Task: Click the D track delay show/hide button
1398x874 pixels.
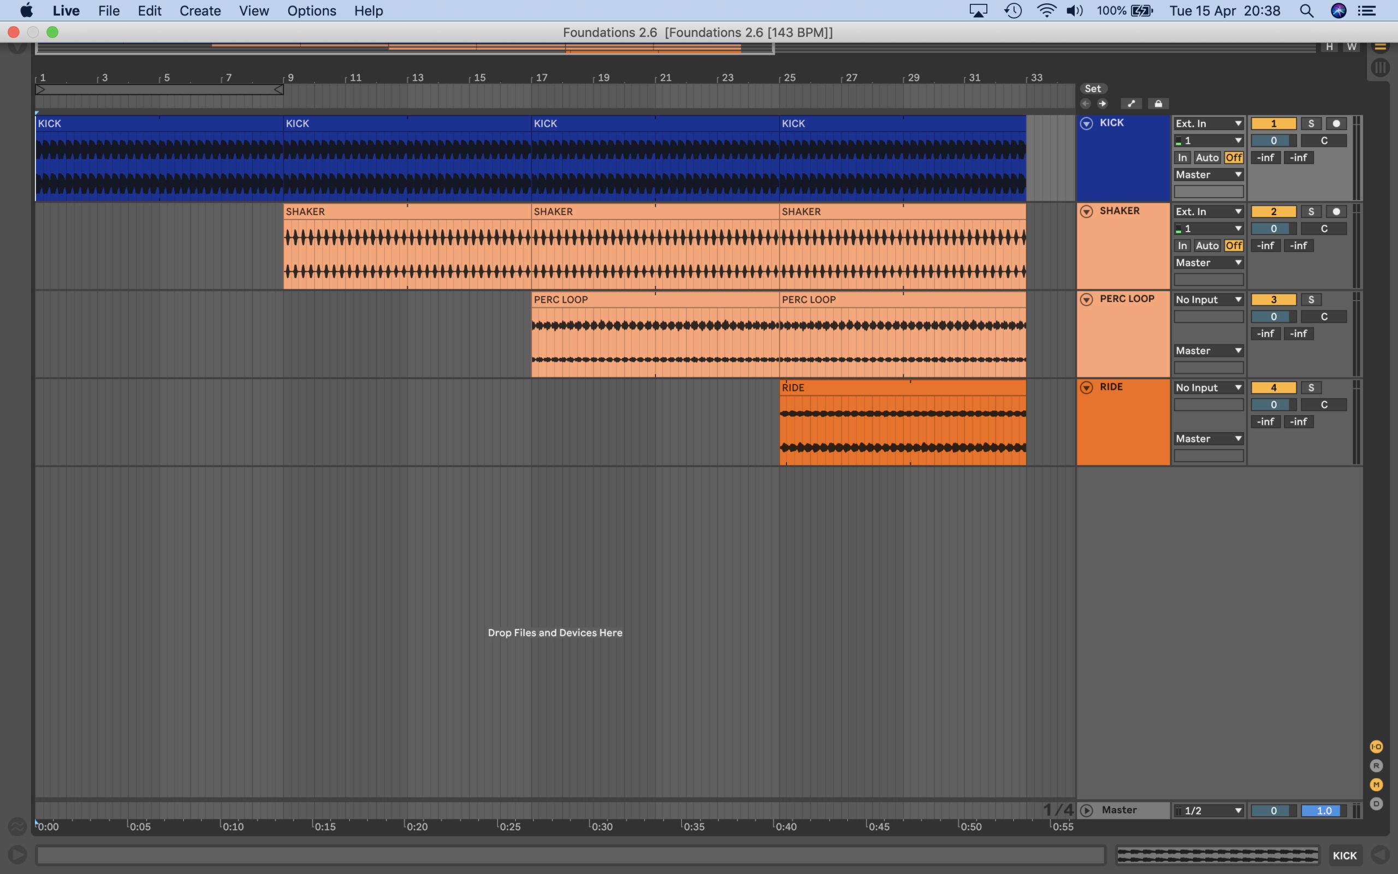Action: (1376, 804)
